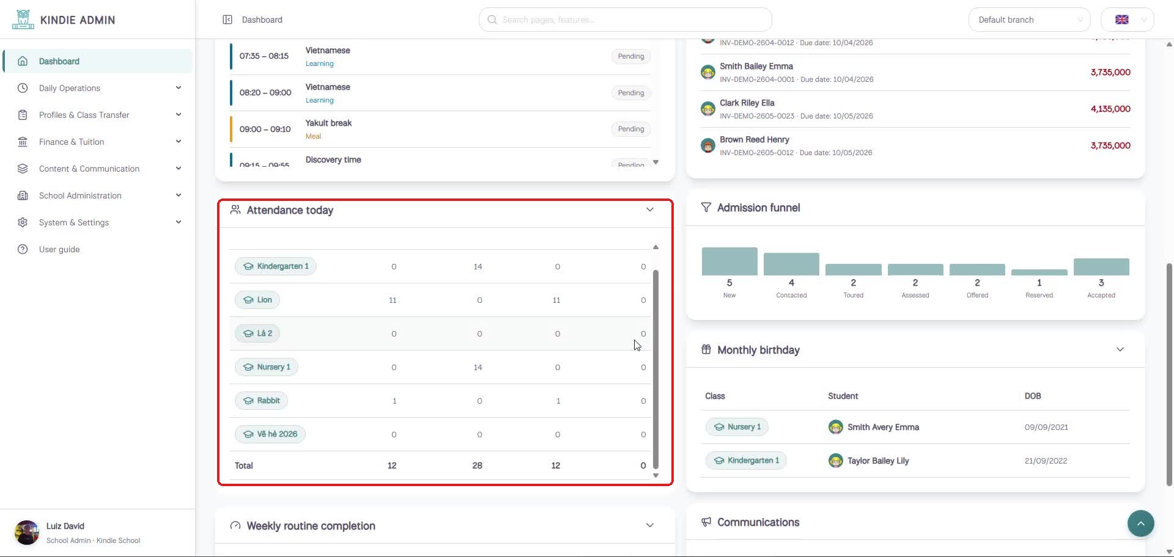Screen dimensions: 1174x557
Task: Click Brown Reed Henry invoice row
Action: pos(915,145)
